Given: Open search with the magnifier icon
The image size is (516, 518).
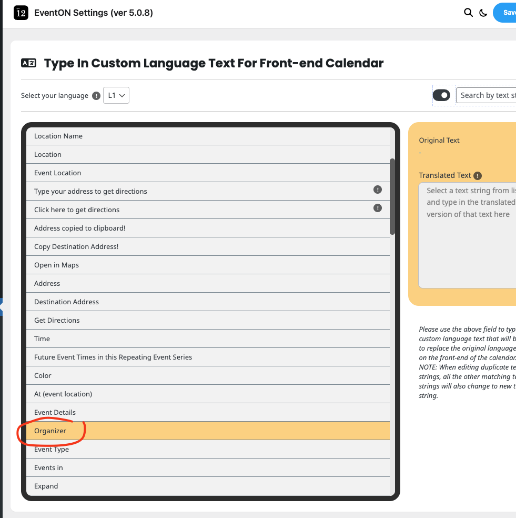Looking at the screenshot, I should 468,13.
